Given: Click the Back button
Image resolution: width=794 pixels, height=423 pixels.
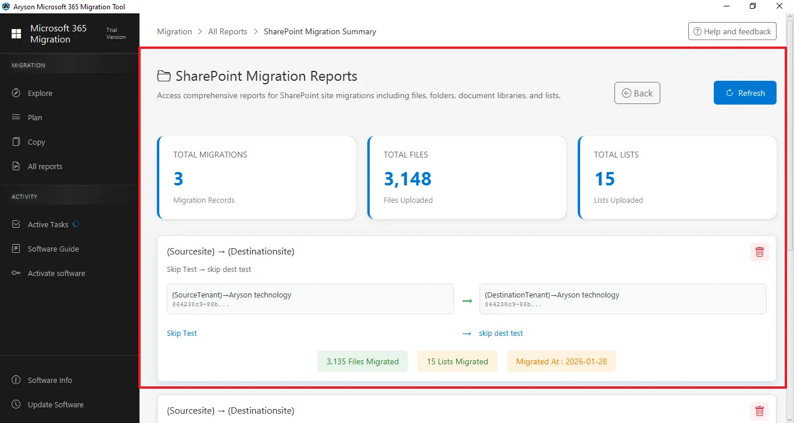Looking at the screenshot, I should [637, 93].
